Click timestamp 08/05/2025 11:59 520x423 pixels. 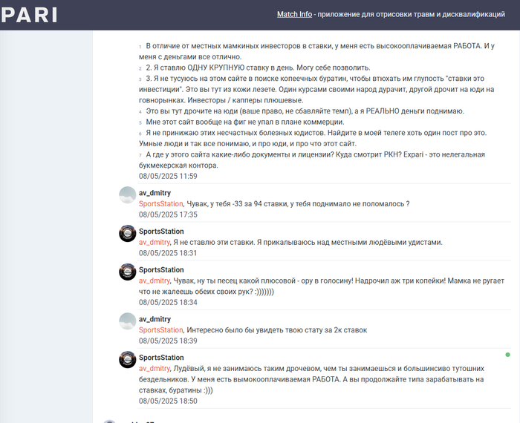point(168,176)
